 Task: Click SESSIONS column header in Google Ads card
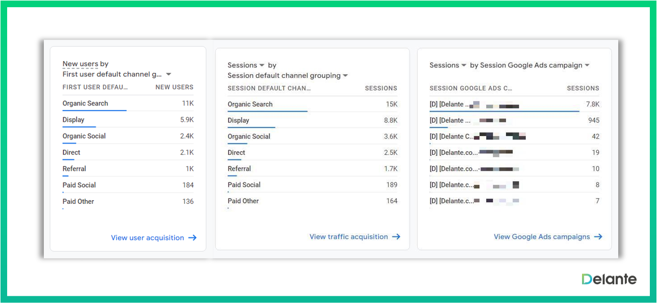coord(583,88)
